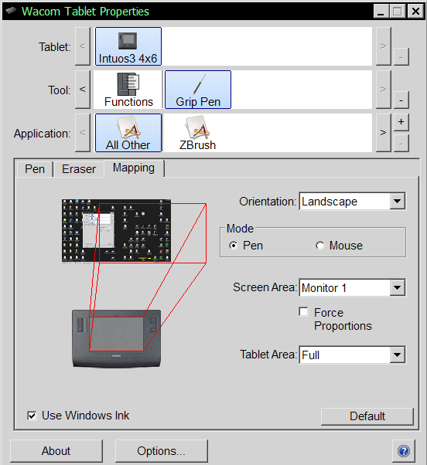Click the Wacom title bar icon
427x465 pixels.
pyautogui.click(x=11, y=11)
